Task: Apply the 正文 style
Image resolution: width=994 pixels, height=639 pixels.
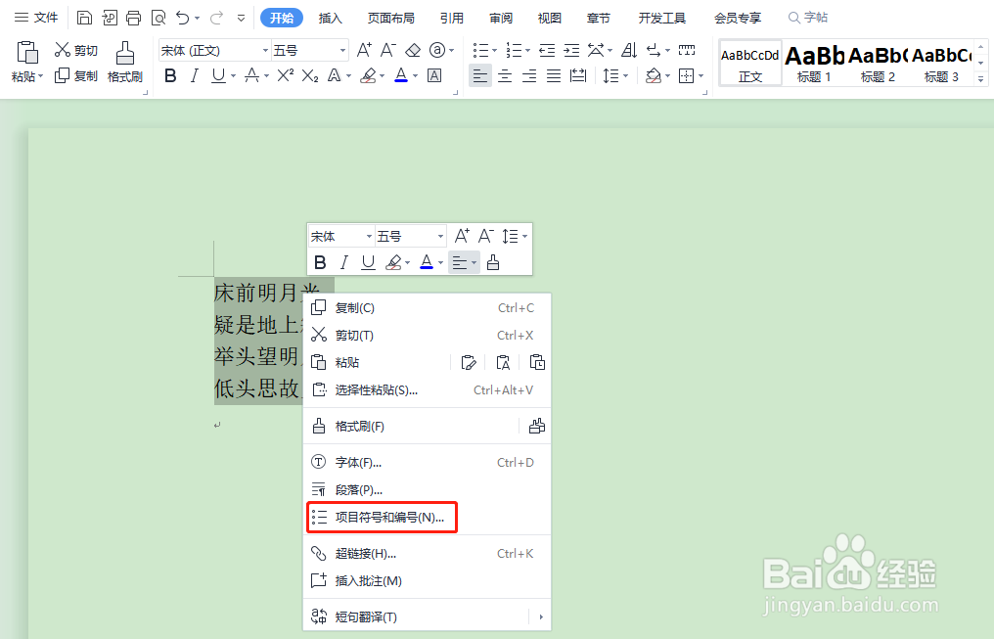Action: (x=749, y=63)
